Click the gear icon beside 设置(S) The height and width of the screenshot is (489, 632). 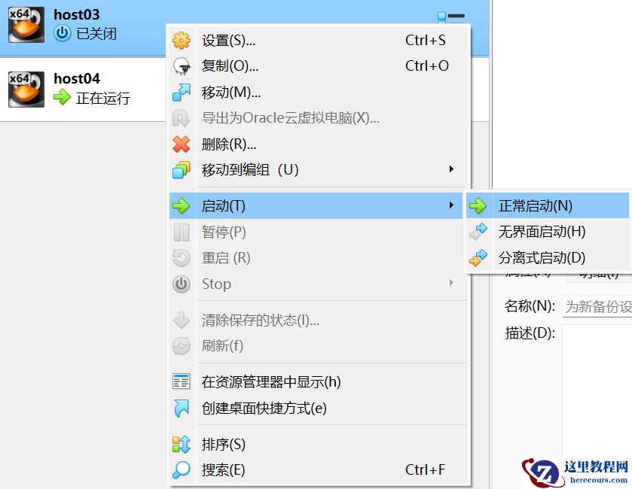tap(181, 41)
